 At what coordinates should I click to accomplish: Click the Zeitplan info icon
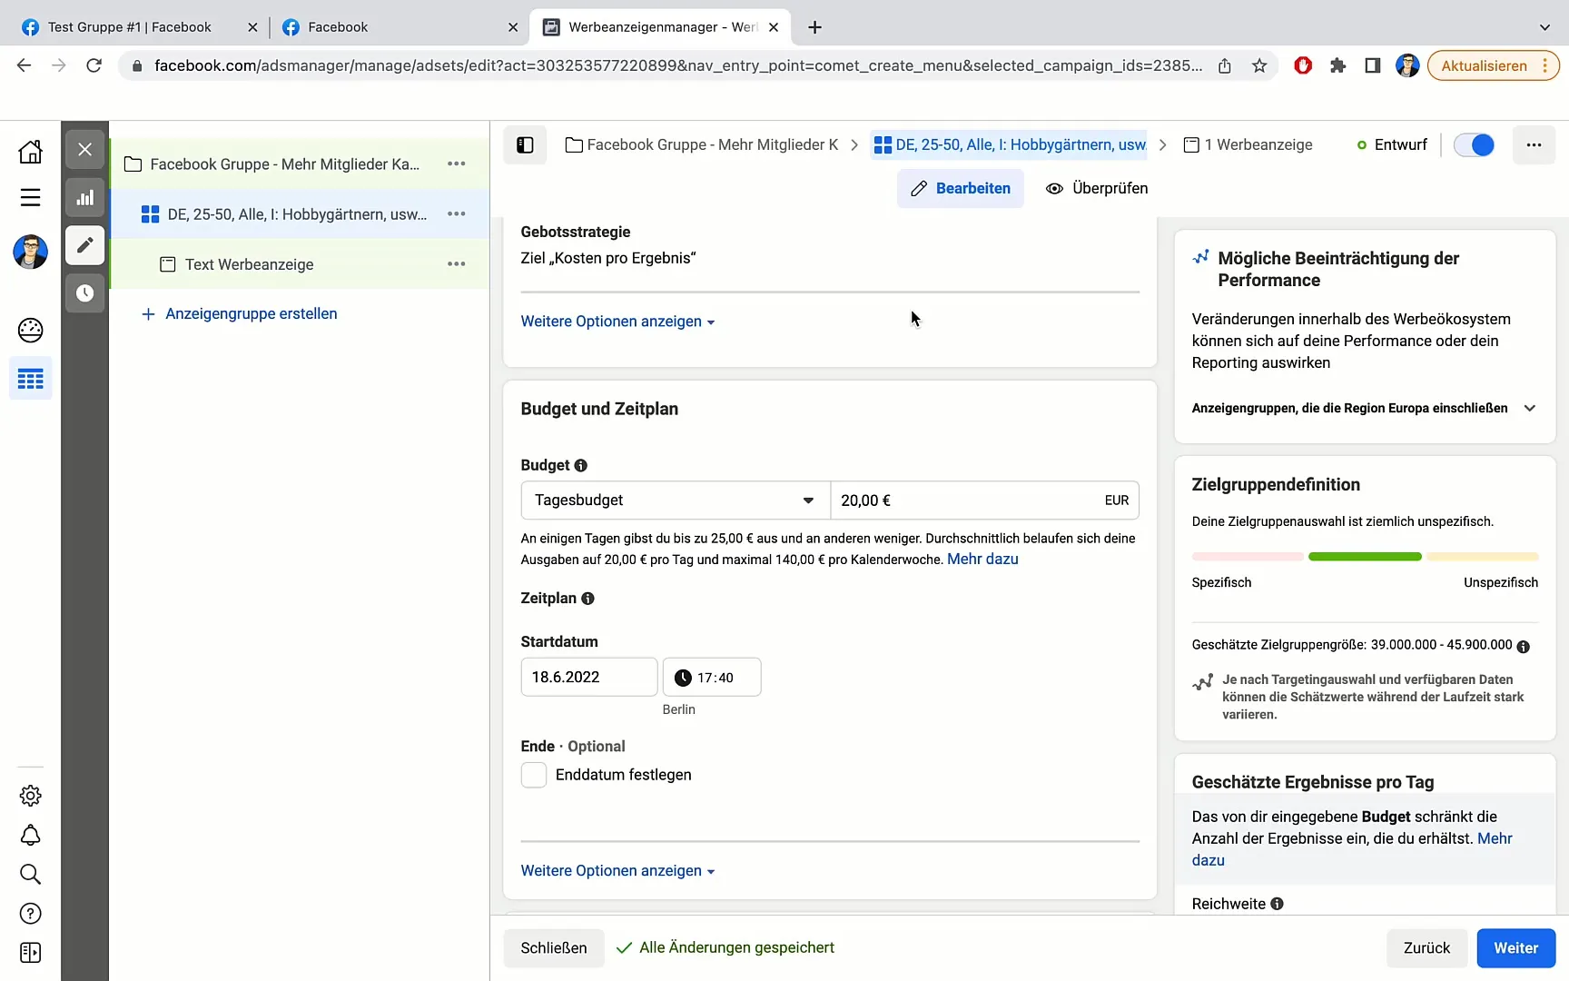tap(587, 598)
